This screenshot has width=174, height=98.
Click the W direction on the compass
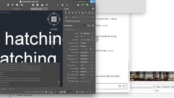tap(48, 19)
